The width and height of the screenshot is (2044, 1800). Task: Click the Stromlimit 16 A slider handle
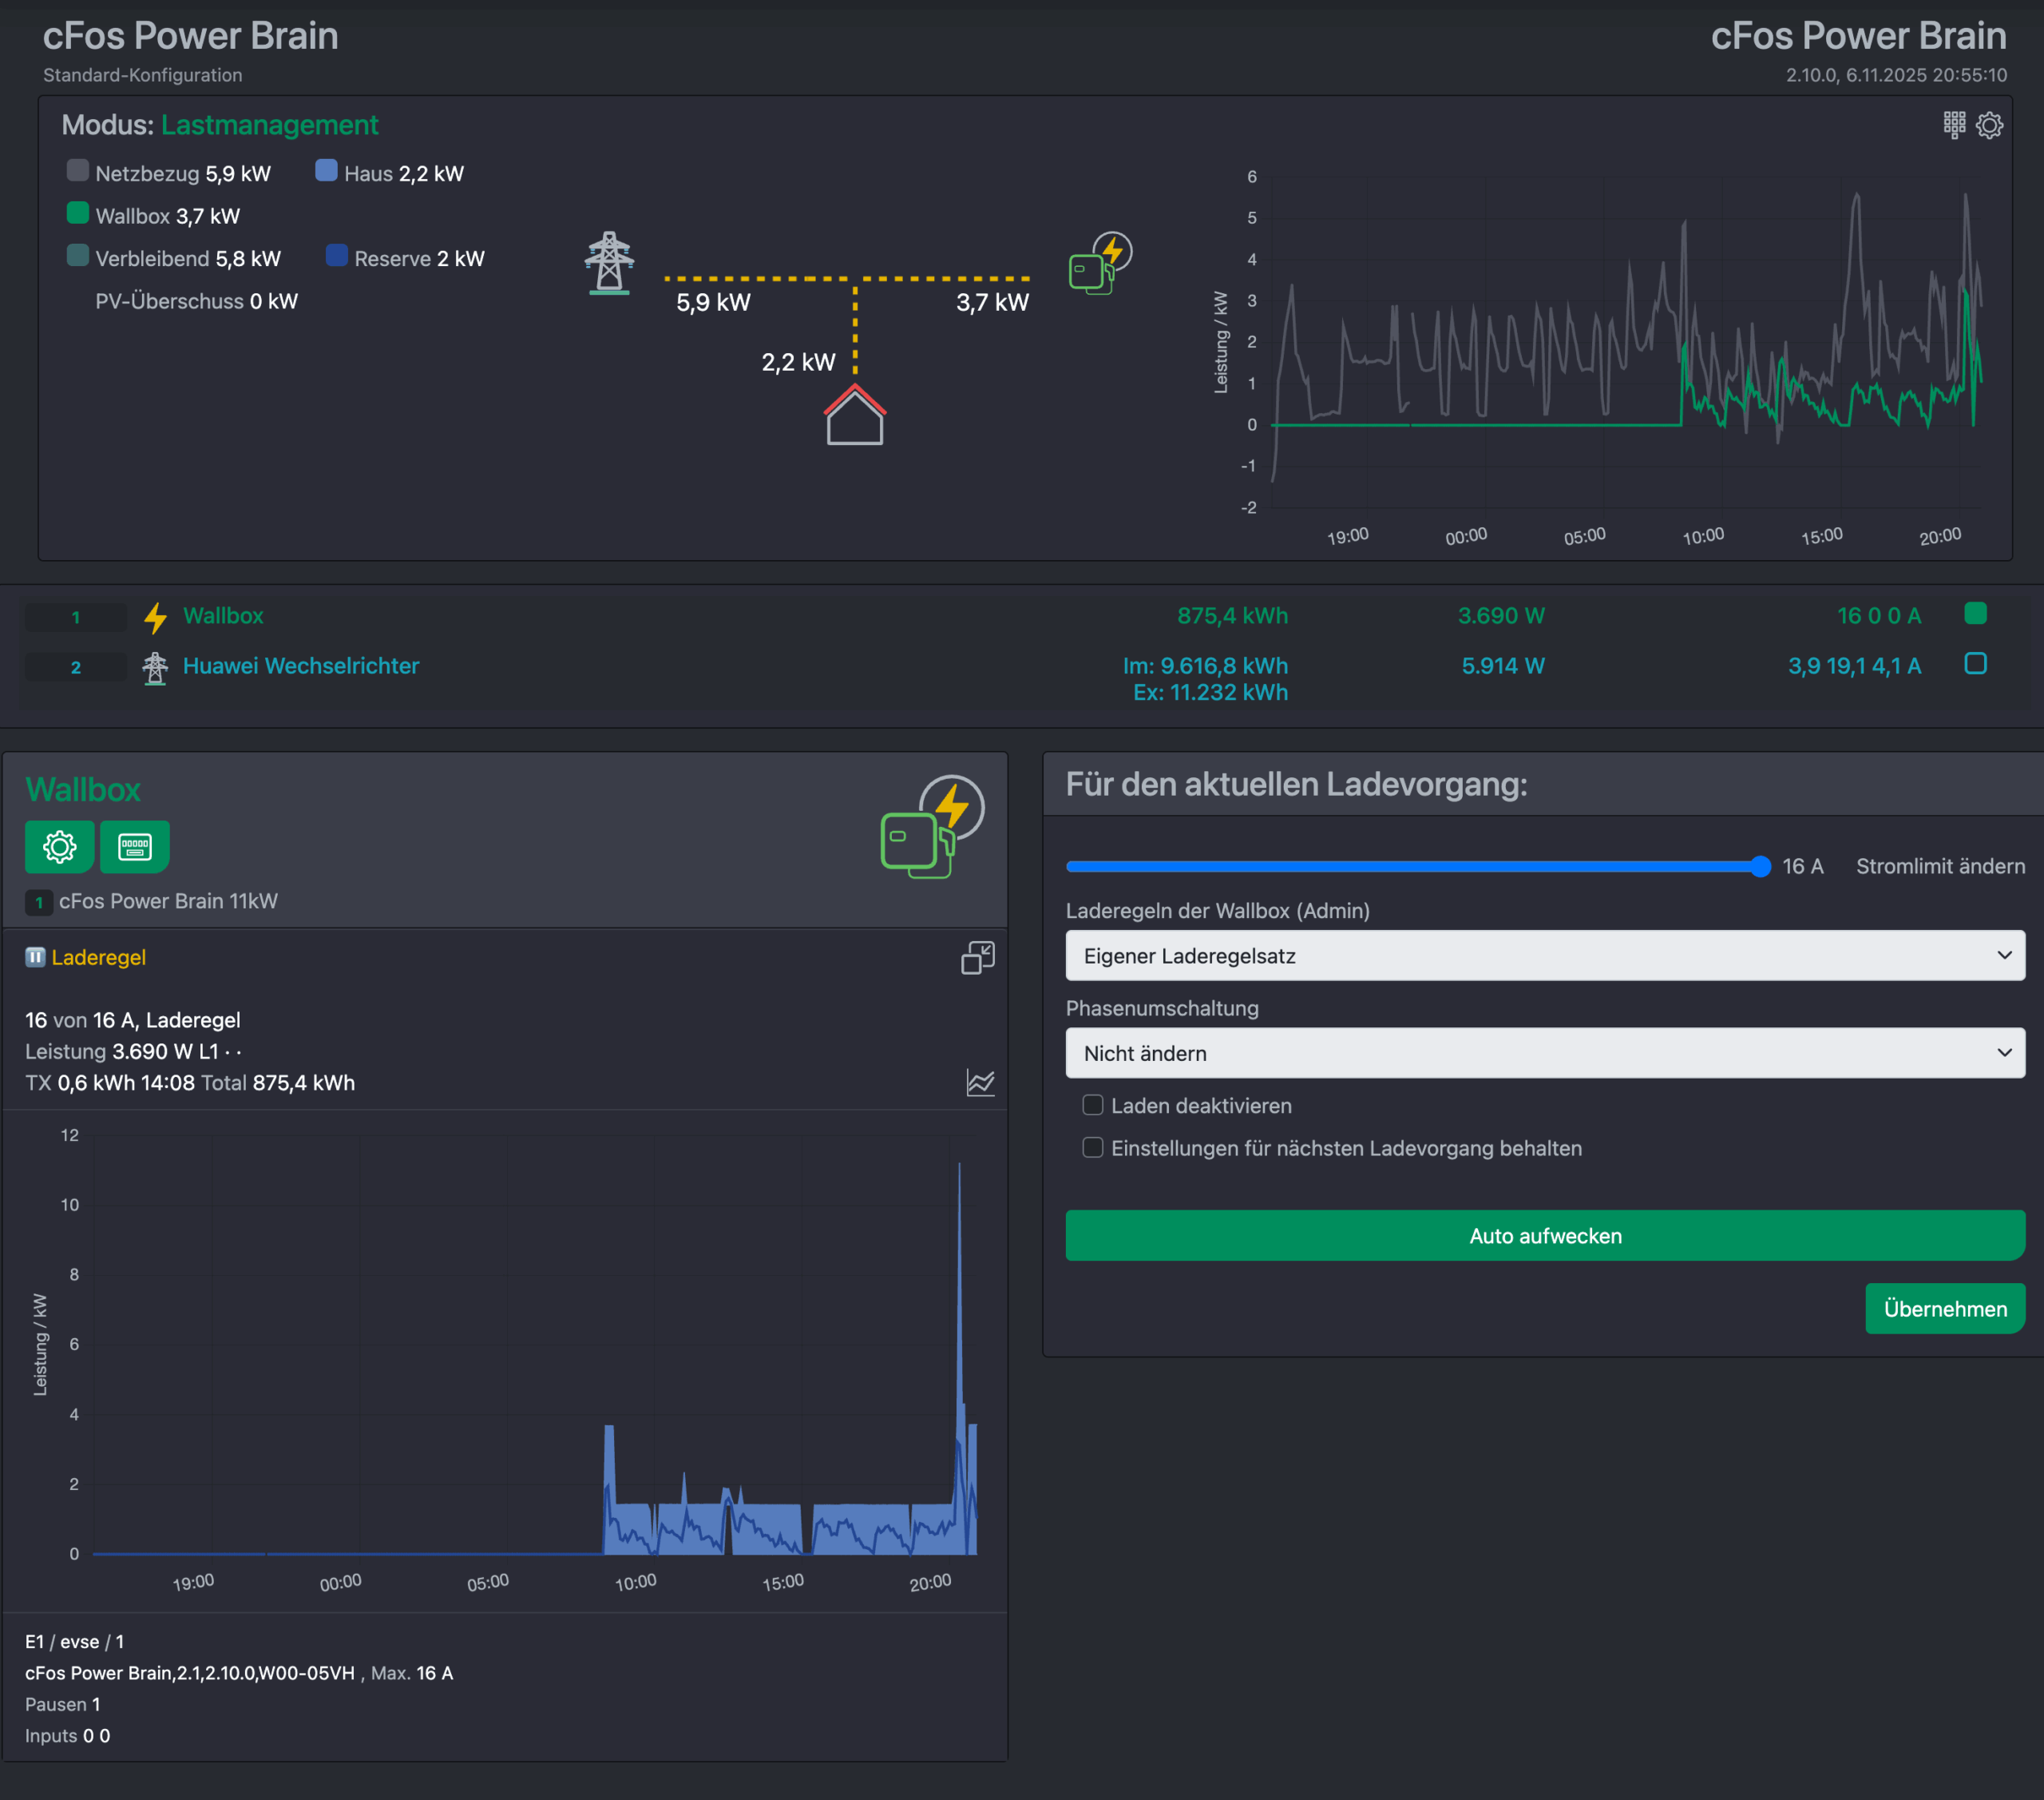coord(1761,867)
